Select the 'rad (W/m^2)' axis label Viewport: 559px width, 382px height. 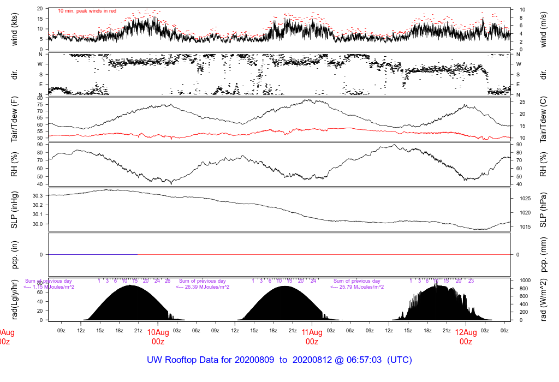pyautogui.click(x=543, y=300)
